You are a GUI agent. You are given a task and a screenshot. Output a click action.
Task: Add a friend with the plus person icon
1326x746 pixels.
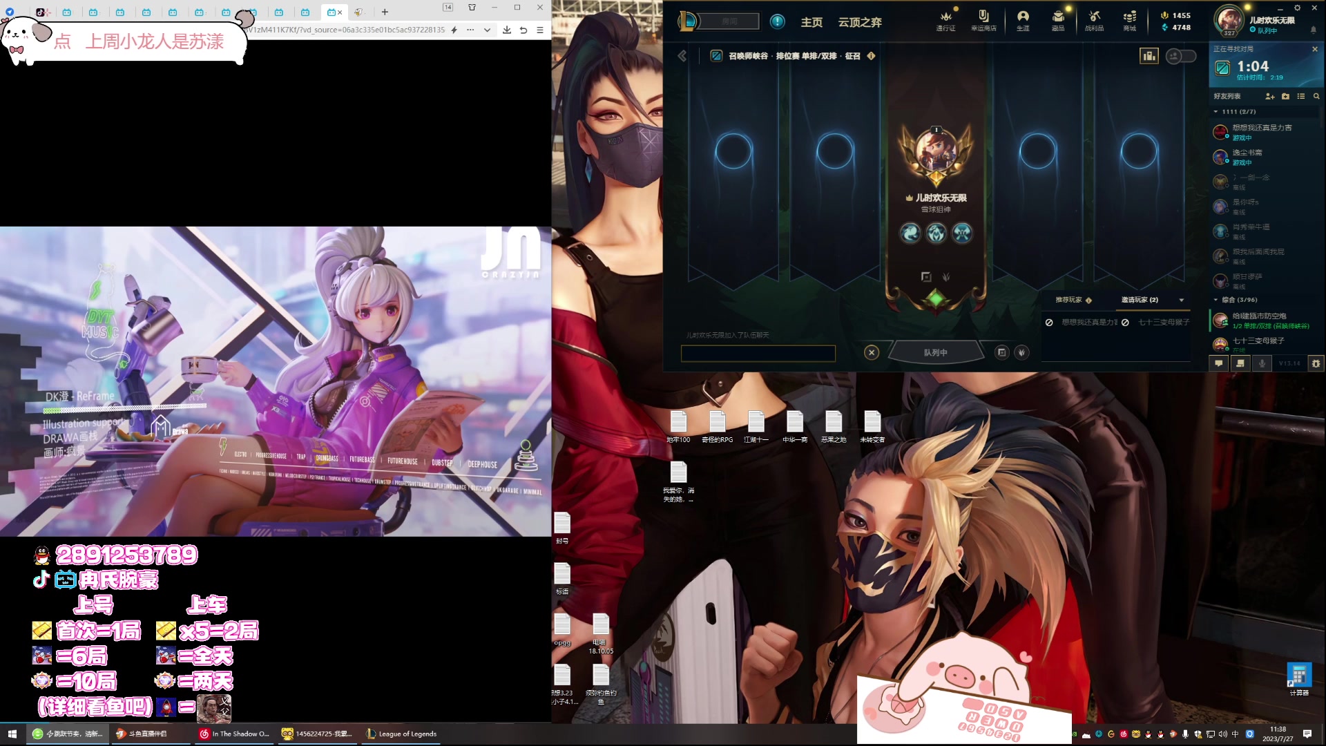pos(1269,96)
